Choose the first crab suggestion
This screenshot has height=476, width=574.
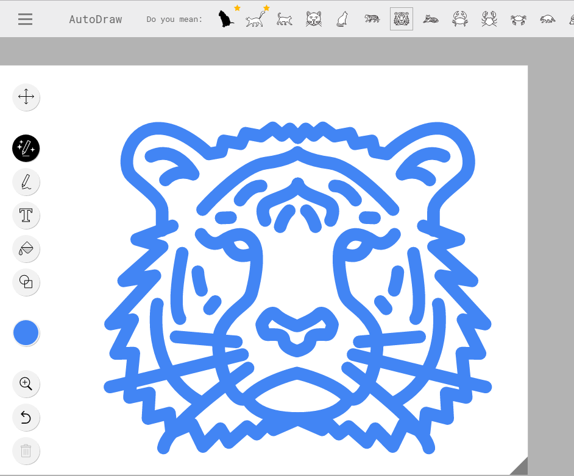pyautogui.click(x=460, y=19)
